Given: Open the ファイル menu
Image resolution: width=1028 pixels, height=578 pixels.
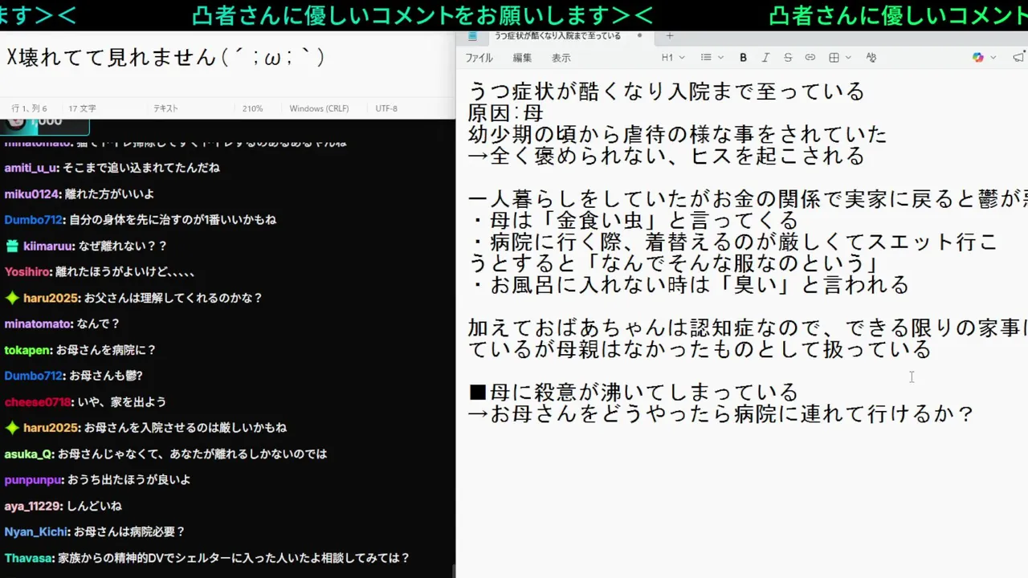Looking at the screenshot, I should (479, 58).
